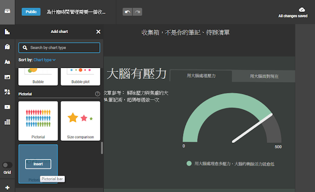Toggle the Grid switch
This screenshot has width=315, height=192.
pos(7,165)
